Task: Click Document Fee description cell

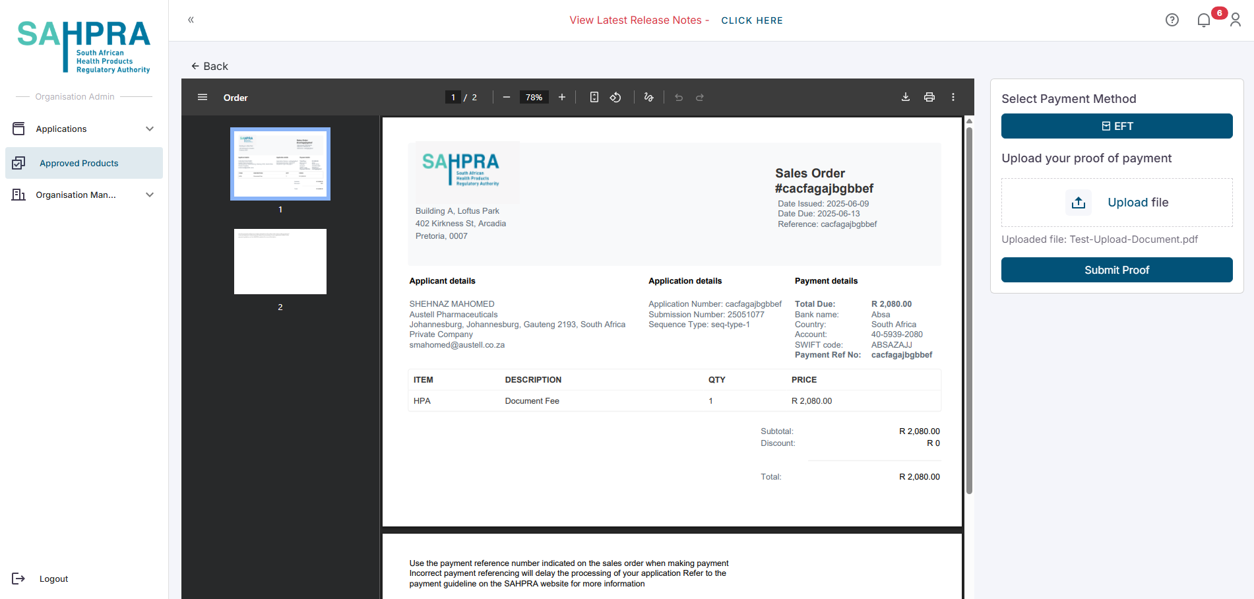Action: pyautogui.click(x=532, y=401)
